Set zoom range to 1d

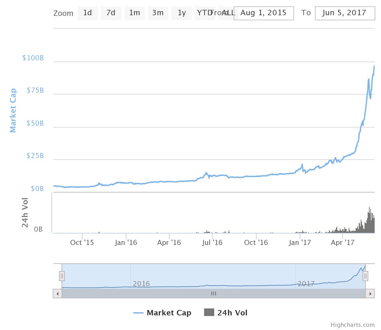click(87, 13)
